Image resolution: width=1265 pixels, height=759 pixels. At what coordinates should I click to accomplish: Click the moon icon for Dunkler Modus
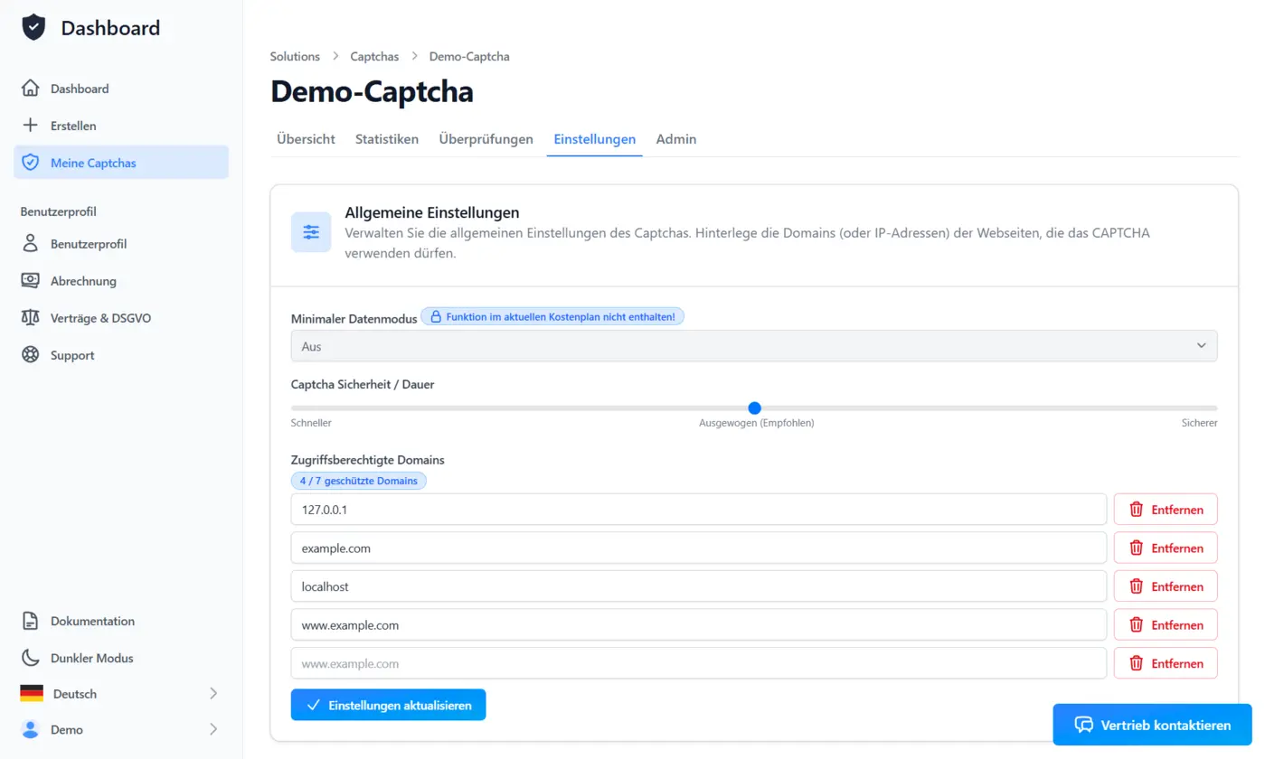[x=31, y=658]
